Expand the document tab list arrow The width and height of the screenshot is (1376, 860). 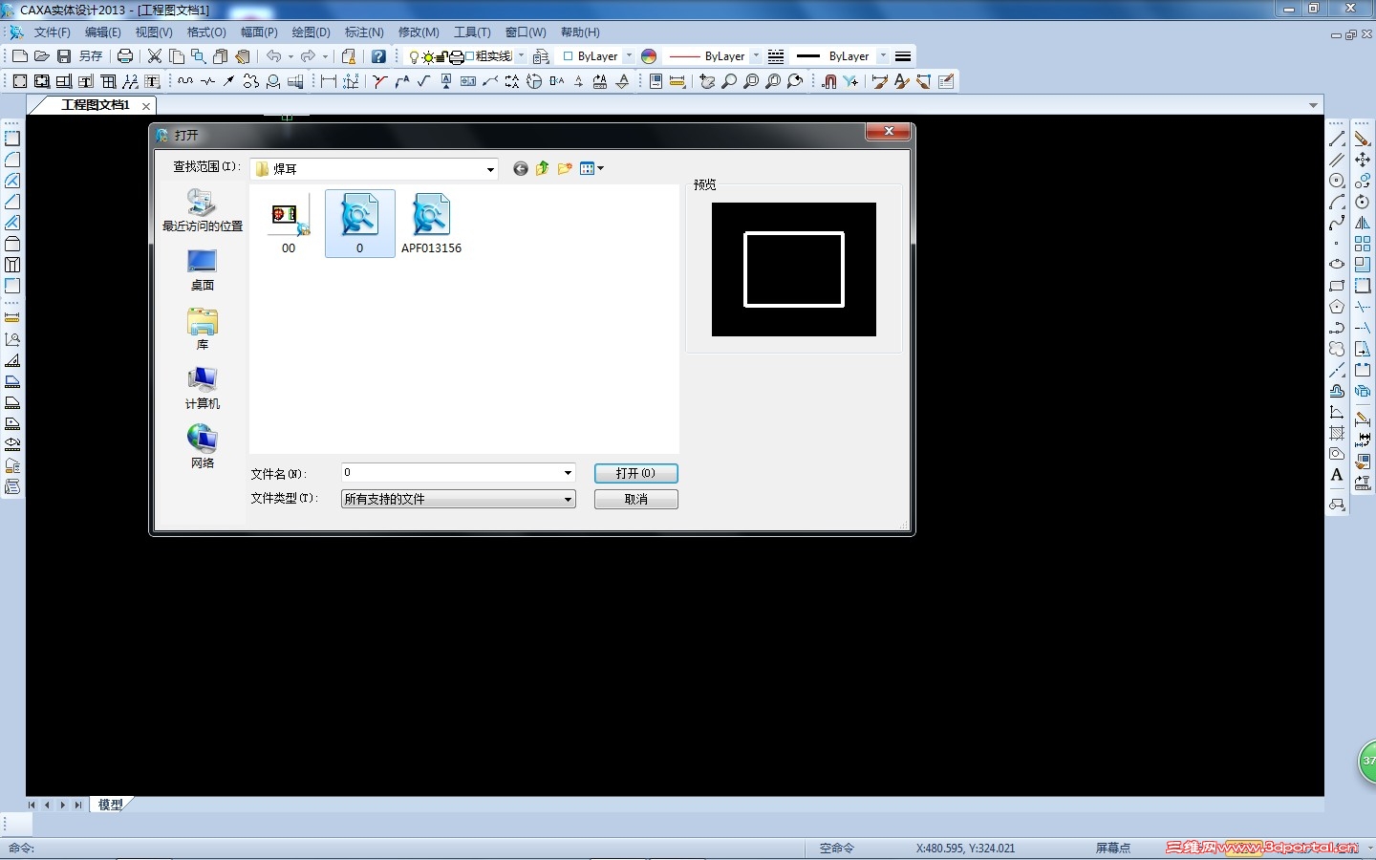(1314, 105)
